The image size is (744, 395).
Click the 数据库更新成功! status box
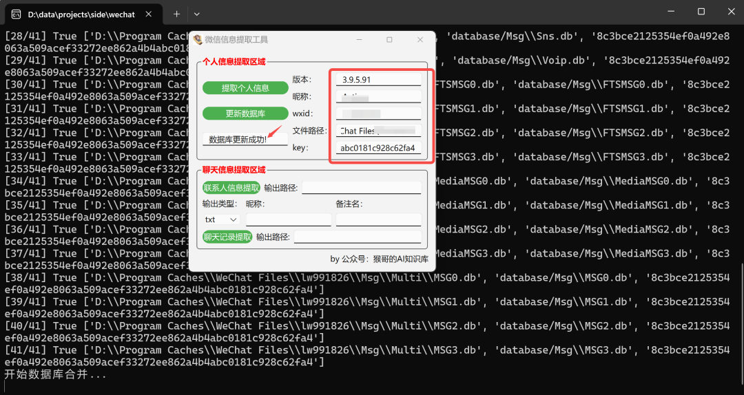(245, 140)
